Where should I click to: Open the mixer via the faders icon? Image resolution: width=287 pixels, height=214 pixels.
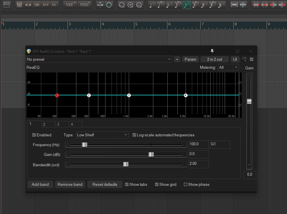(19, 5)
